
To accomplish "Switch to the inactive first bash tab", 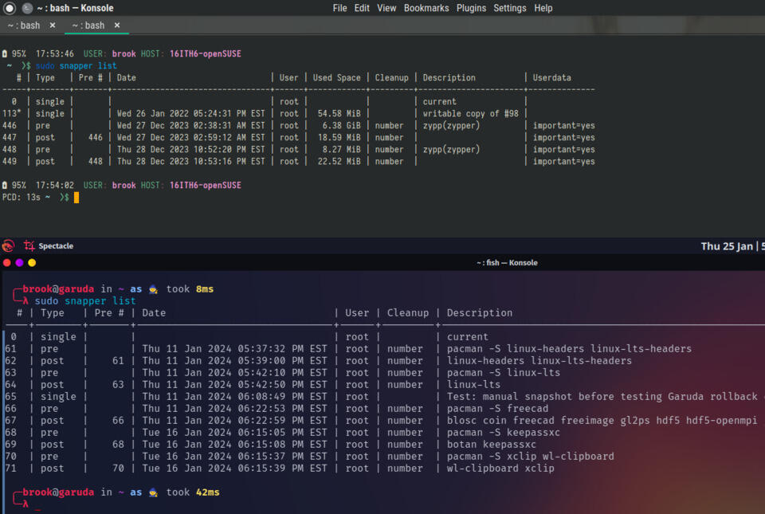I will [24, 26].
